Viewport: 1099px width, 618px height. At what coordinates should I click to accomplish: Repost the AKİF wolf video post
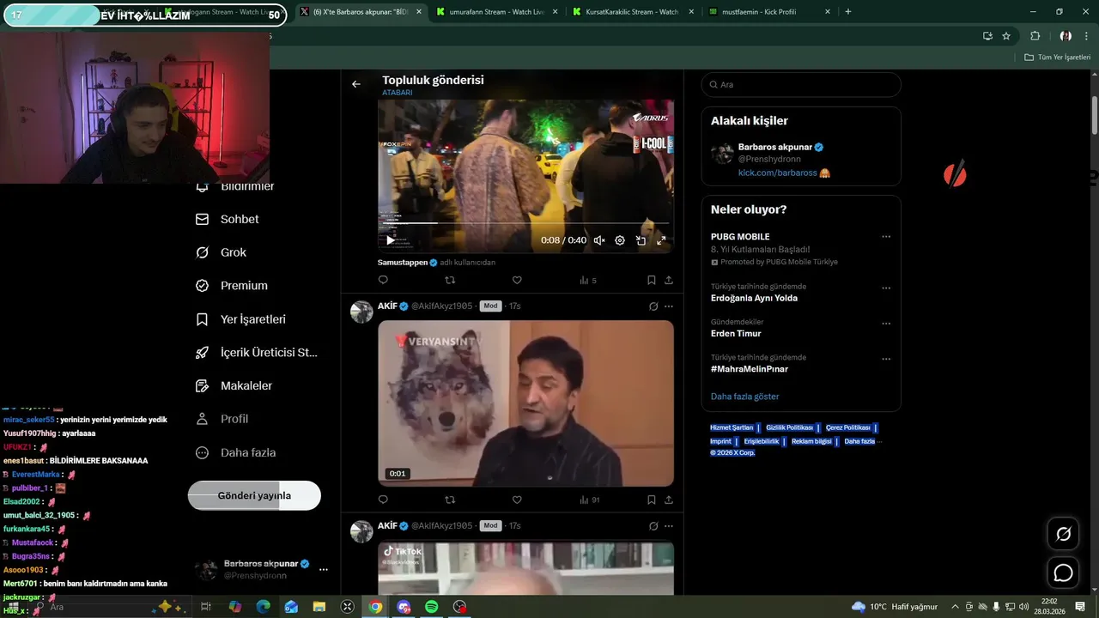[450, 500]
